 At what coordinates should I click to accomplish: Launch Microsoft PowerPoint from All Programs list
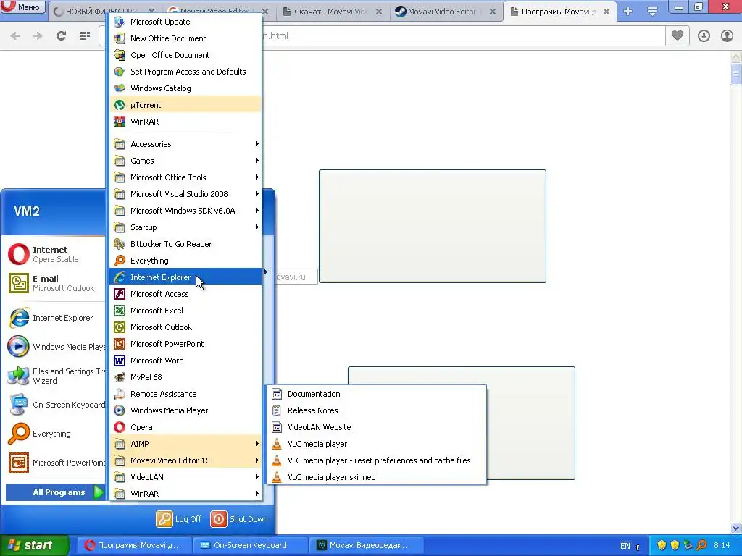click(185, 344)
